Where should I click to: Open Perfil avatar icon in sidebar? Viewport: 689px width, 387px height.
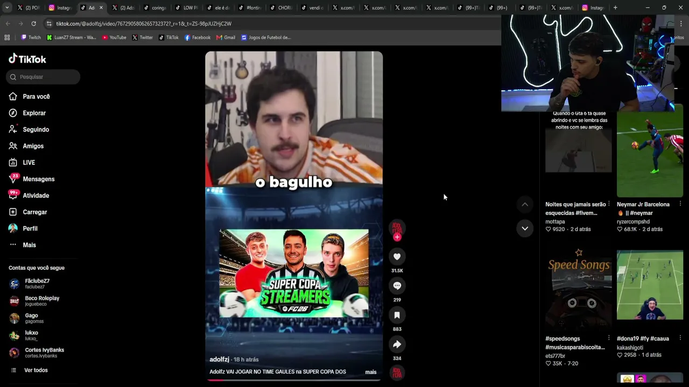(13, 228)
